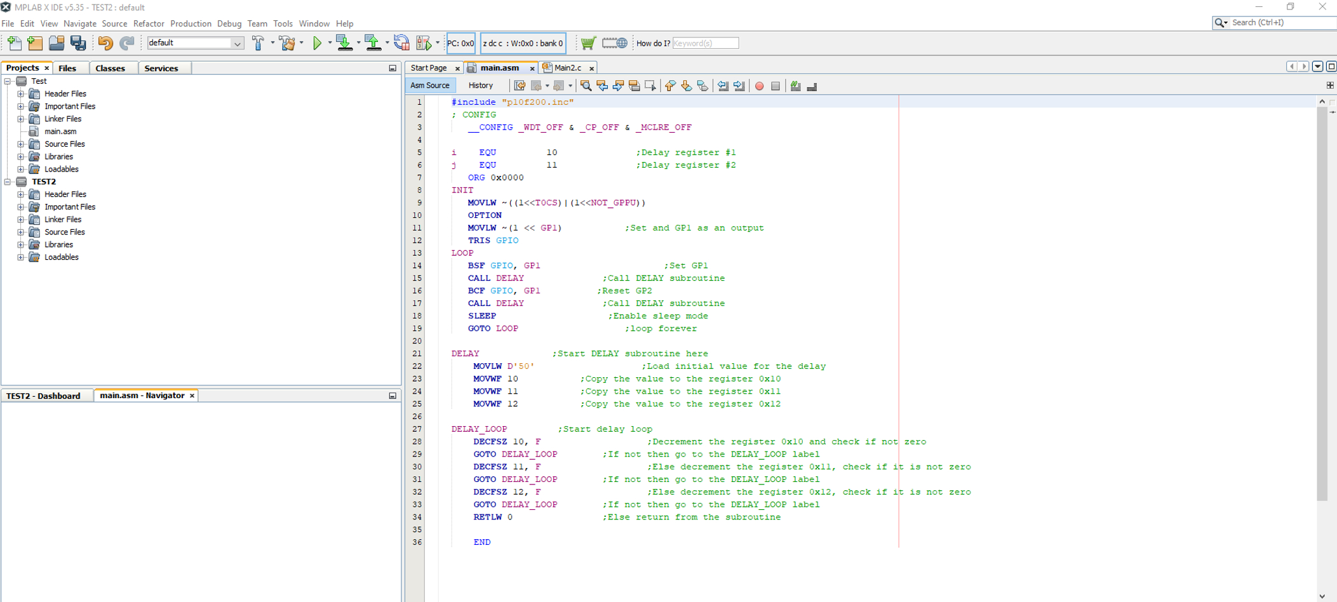
Task: Click the Last Edit Location navigation icon
Action: pos(520,85)
